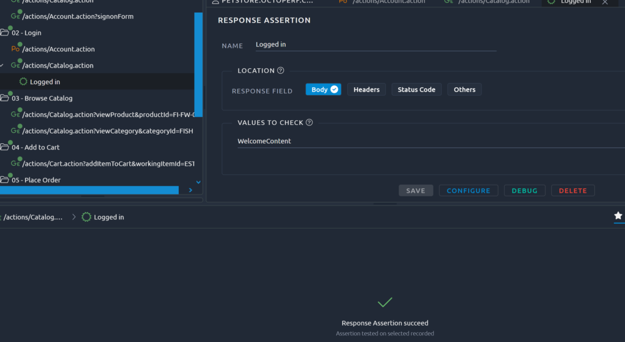Collapse the 02 - Login container
Image resolution: width=625 pixels, height=342 pixels.
(4, 33)
